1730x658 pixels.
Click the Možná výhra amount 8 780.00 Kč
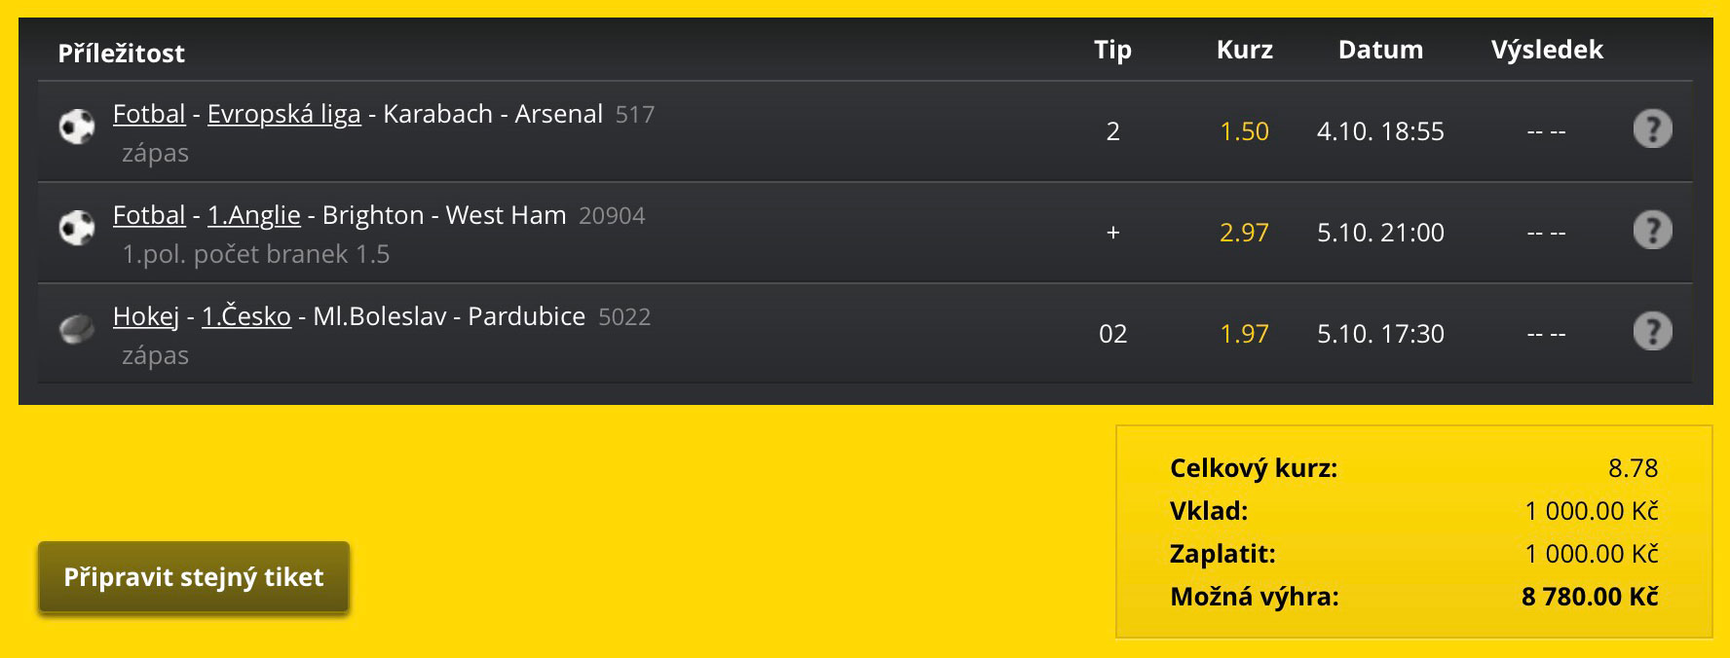click(x=1590, y=597)
